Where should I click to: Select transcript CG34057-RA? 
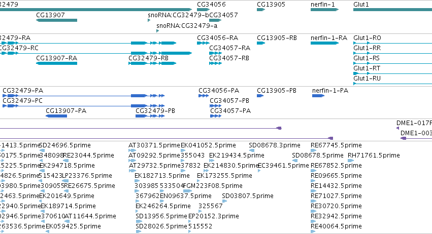[x=229, y=48]
